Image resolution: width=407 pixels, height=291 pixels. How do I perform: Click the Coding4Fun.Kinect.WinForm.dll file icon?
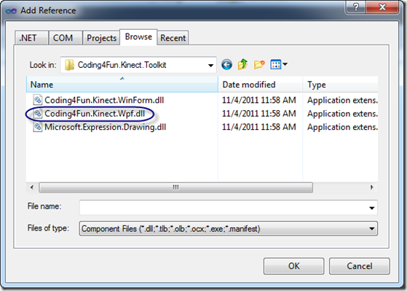(x=38, y=100)
